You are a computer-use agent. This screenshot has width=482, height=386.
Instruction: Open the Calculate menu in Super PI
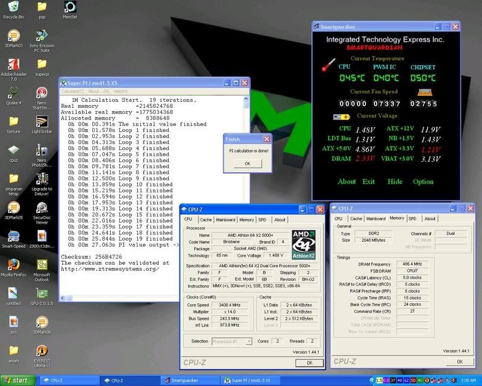tap(73, 91)
